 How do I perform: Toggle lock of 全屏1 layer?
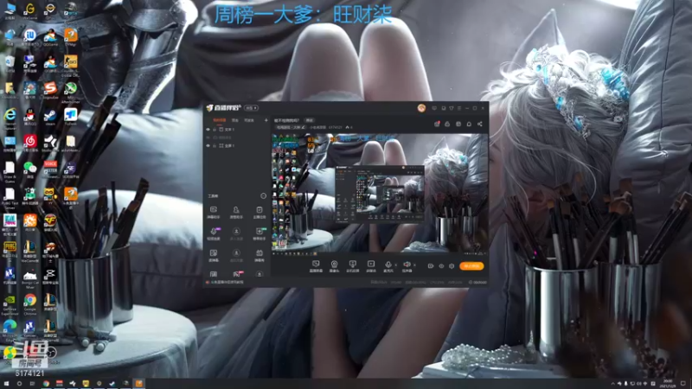point(215,145)
